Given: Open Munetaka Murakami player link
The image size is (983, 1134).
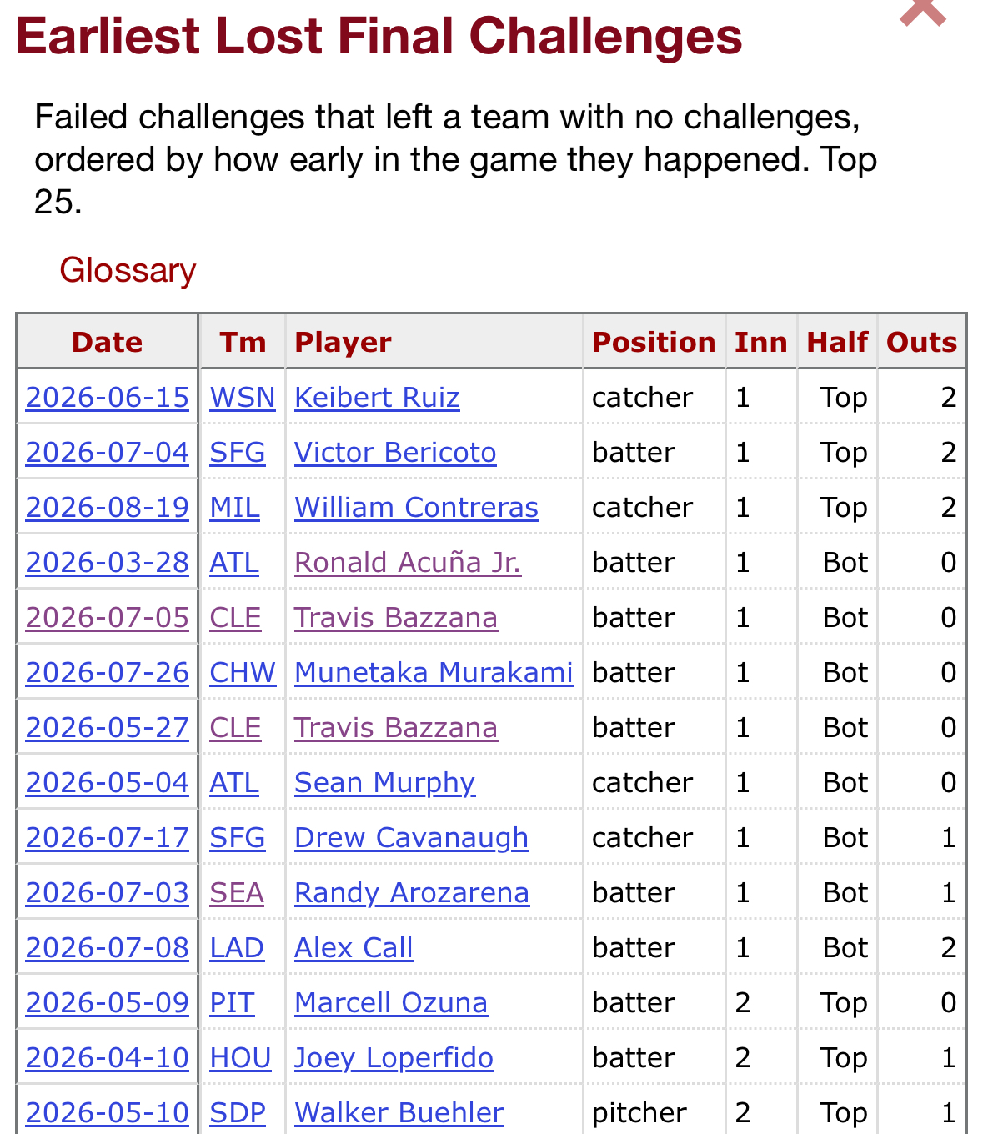Looking at the screenshot, I should click(434, 673).
